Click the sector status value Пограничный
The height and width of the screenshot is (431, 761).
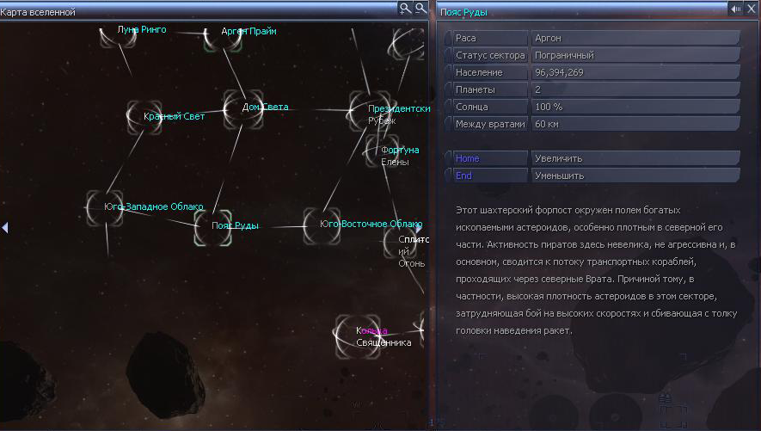click(x=564, y=55)
